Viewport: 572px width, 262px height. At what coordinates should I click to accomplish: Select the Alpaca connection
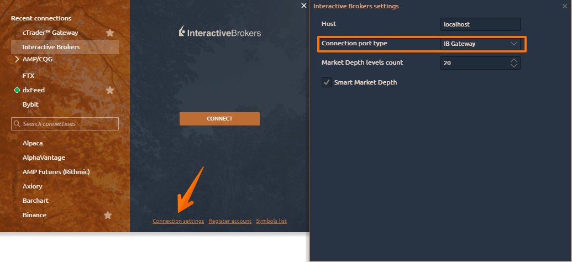pos(33,143)
